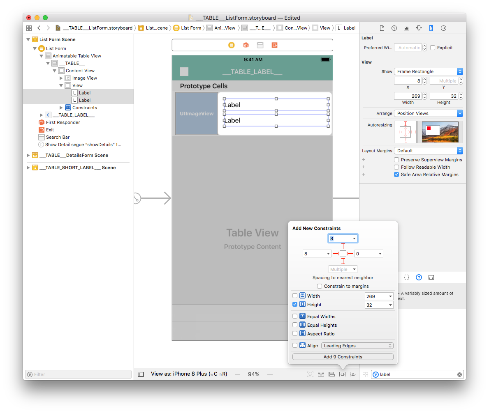Show the media library
The height and width of the screenshot is (413, 489).
click(x=431, y=277)
